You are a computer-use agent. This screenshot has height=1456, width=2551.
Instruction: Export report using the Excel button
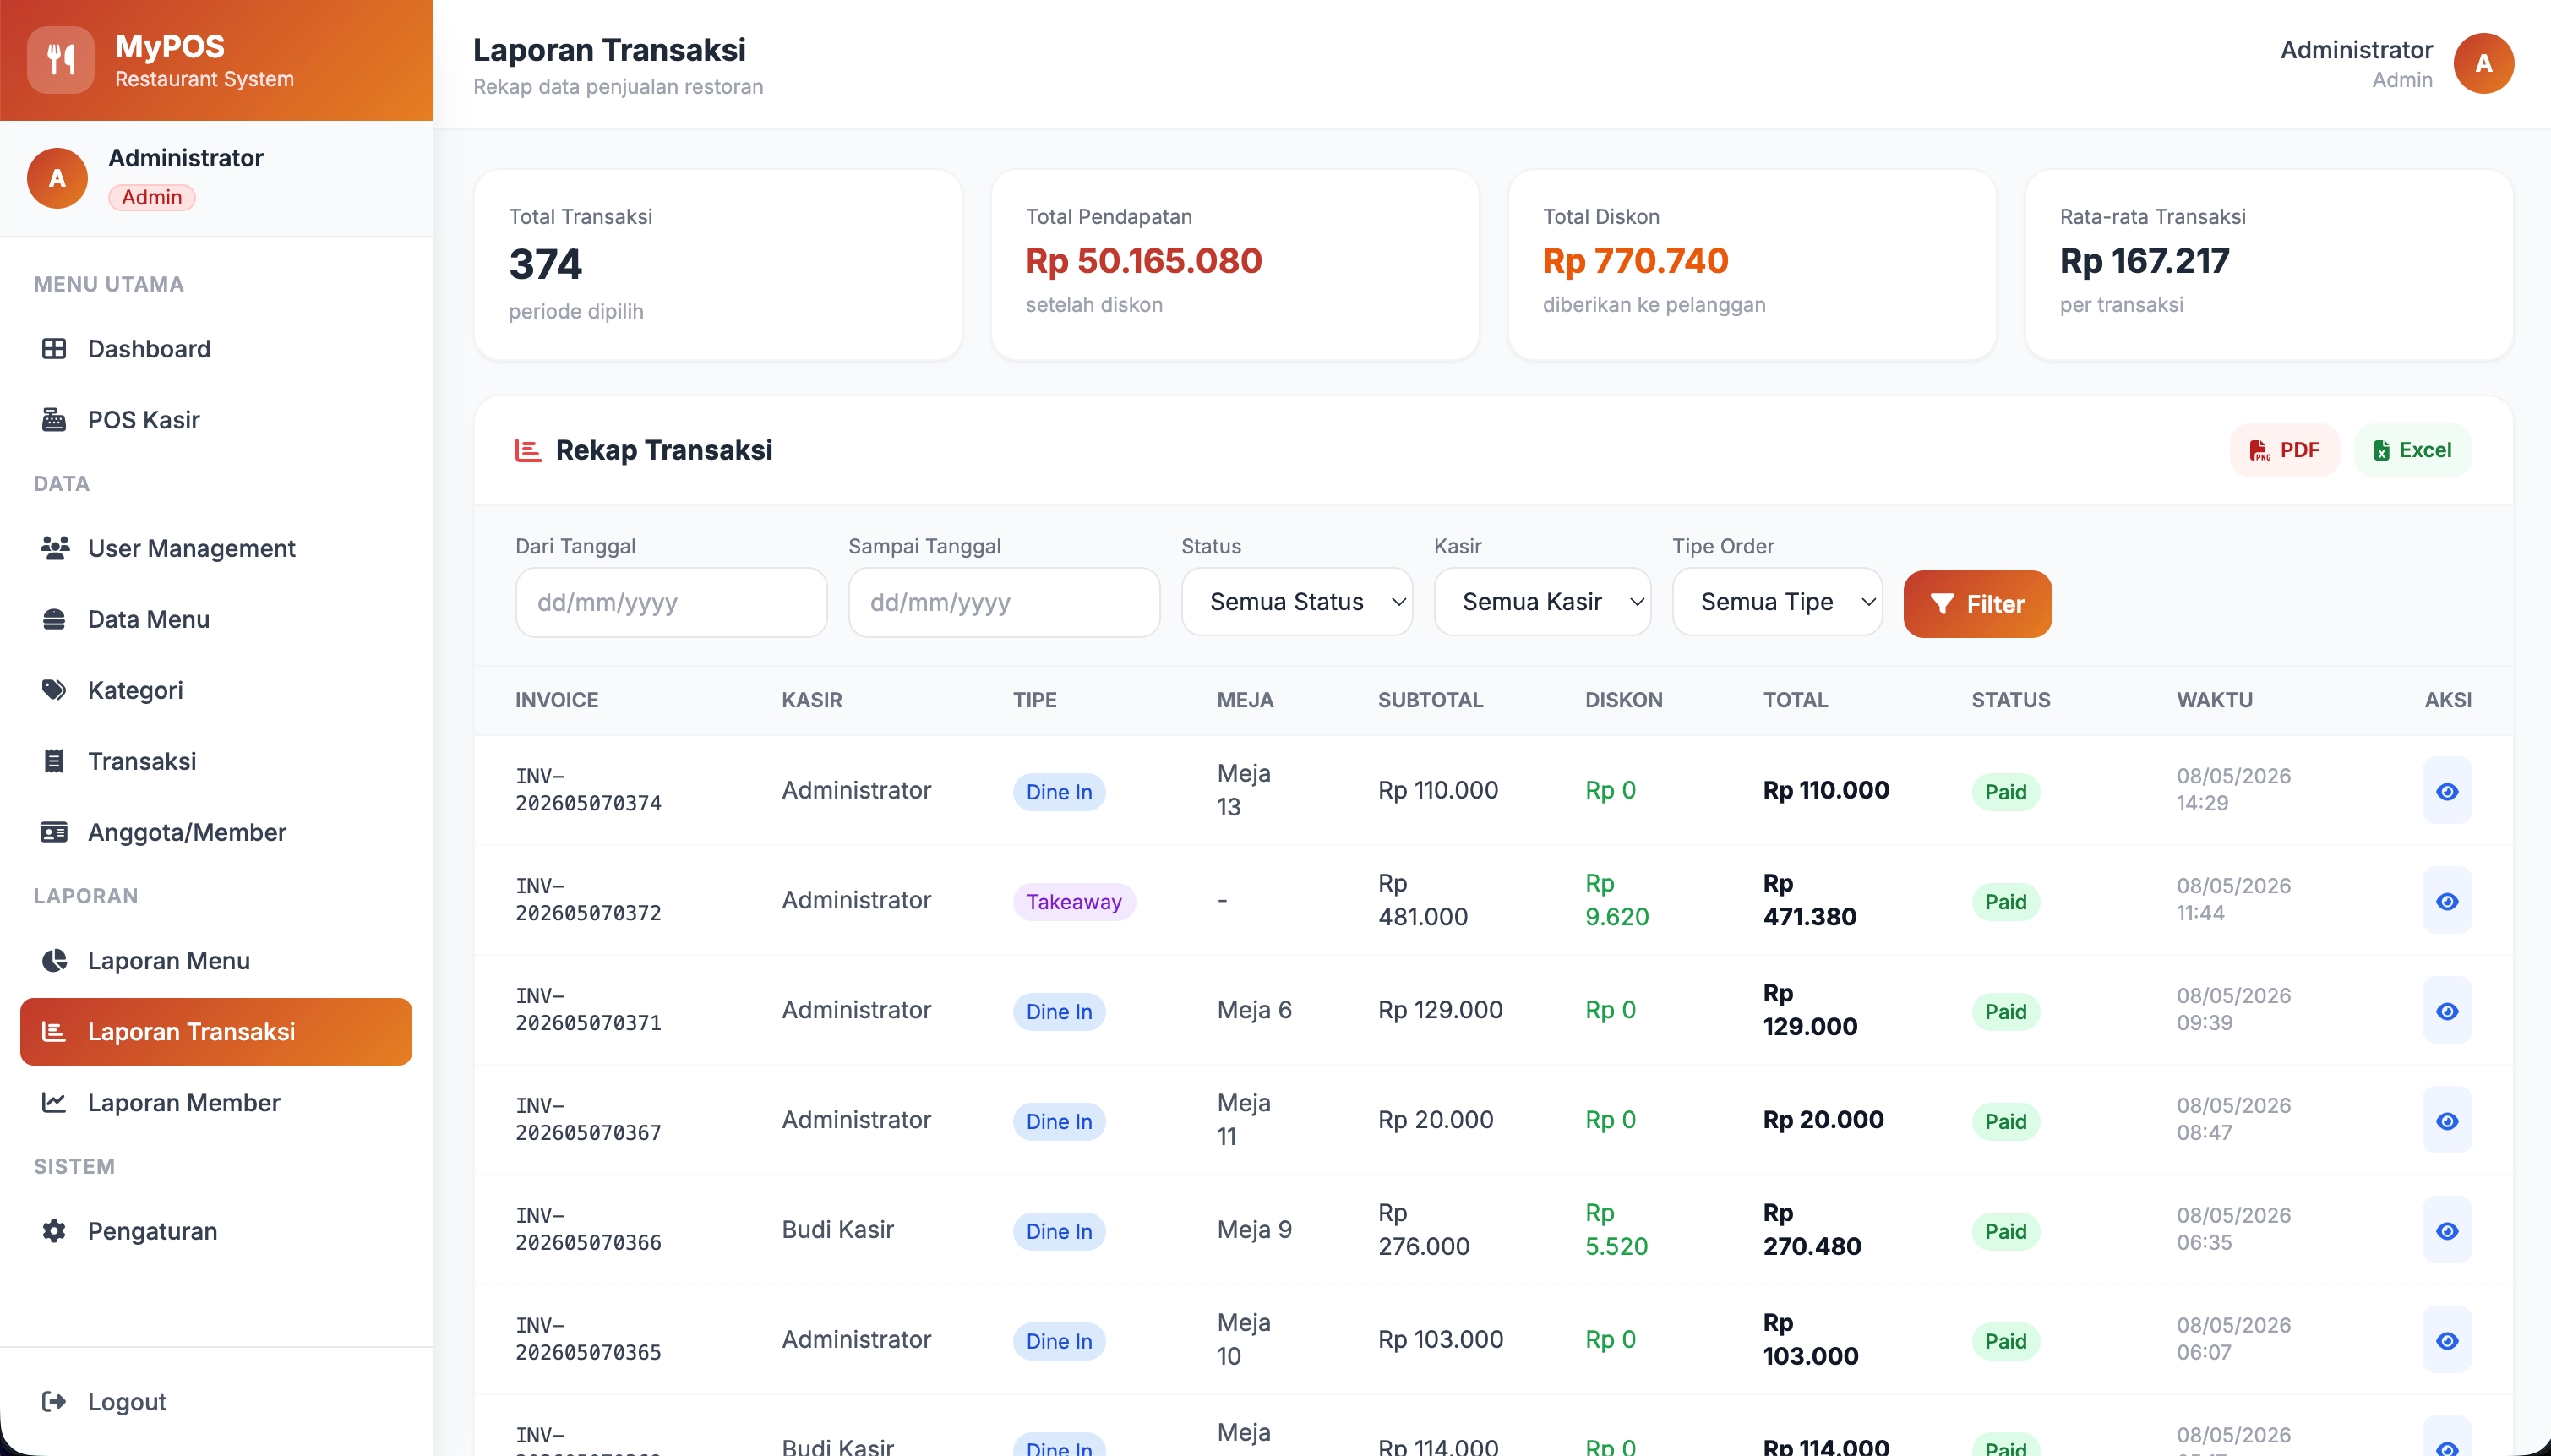[x=2412, y=450]
